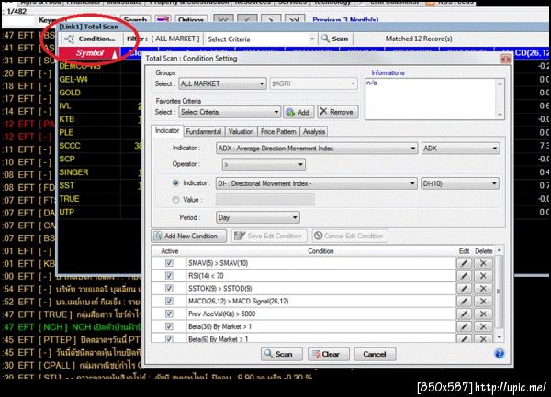Disable the Prev AccVal > 5000 condition

[169, 314]
